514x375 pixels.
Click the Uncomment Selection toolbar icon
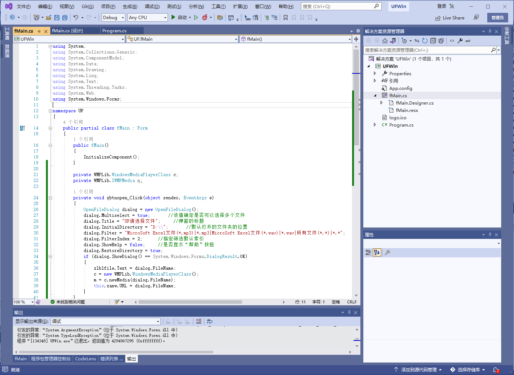(x=274, y=17)
